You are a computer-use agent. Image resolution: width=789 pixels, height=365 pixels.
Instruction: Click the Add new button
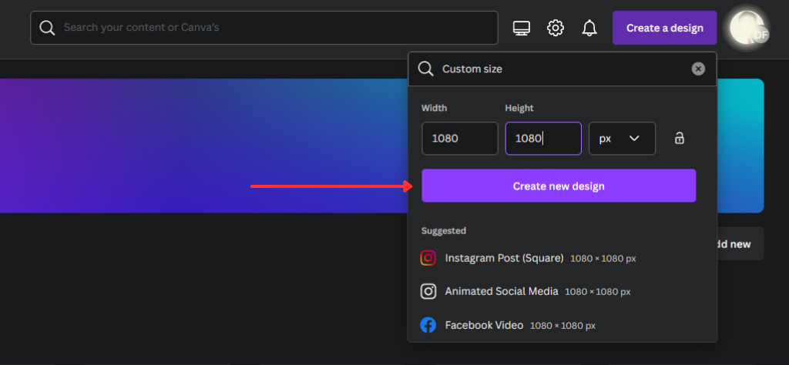tap(740, 244)
